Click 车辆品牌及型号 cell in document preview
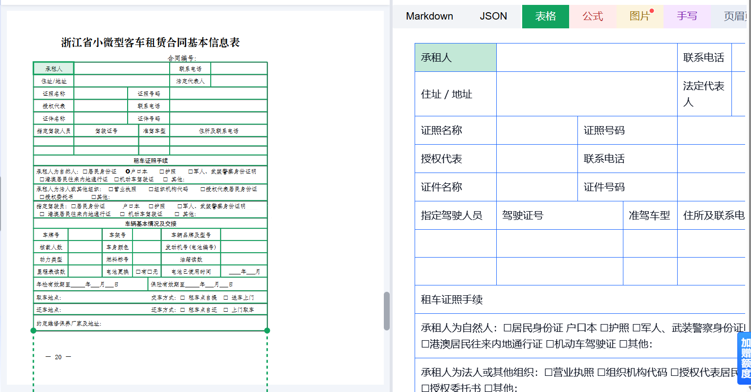 pos(191,235)
